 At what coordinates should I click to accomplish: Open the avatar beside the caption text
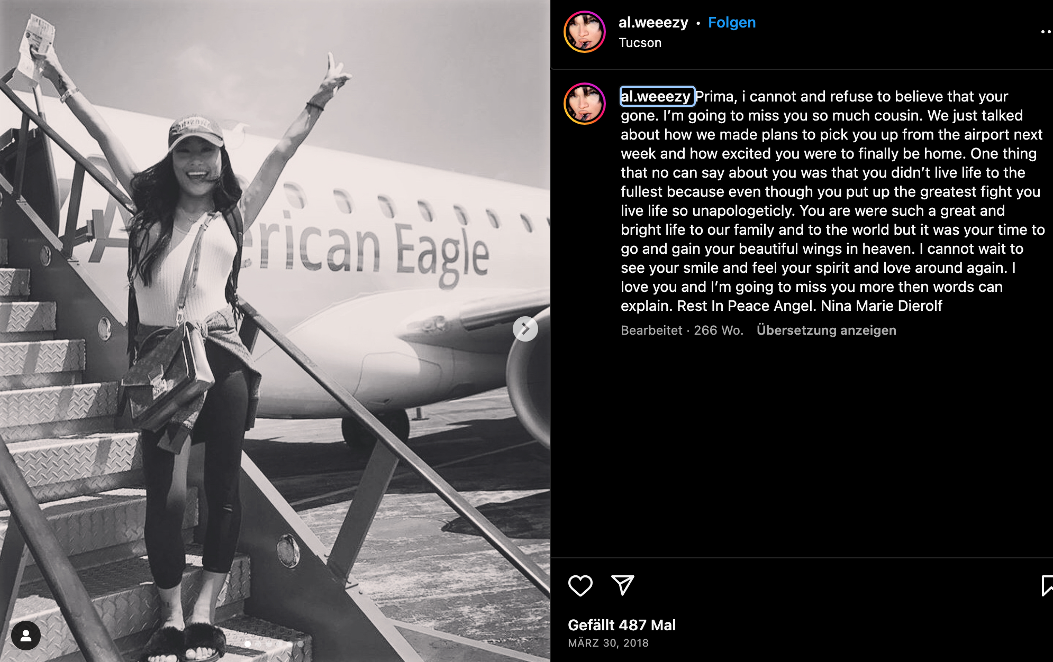coord(585,104)
